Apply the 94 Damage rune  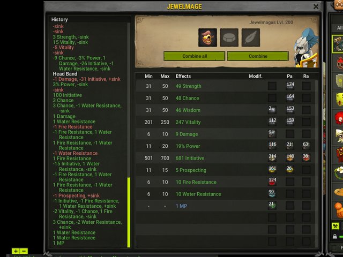[272, 134]
